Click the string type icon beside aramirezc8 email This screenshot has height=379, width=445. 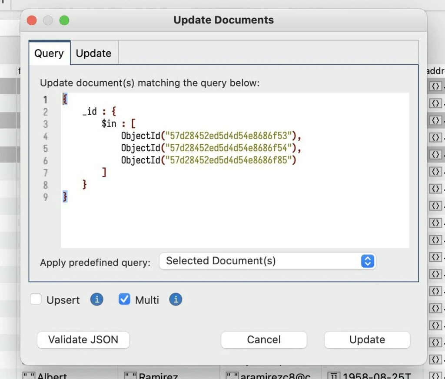coord(232,376)
